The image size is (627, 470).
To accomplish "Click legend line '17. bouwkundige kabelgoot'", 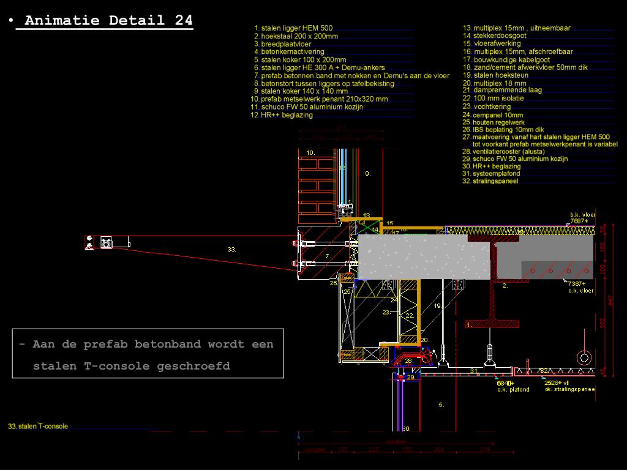I will (x=506, y=59).
